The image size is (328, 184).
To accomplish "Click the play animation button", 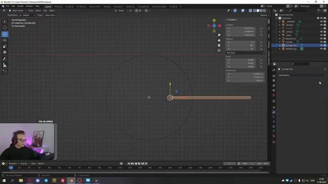I will (139, 164).
